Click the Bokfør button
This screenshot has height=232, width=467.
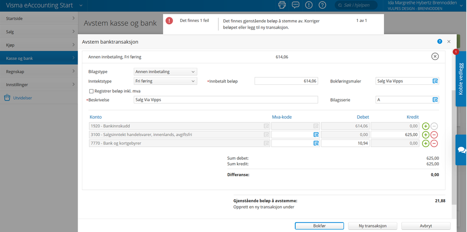point(319,226)
